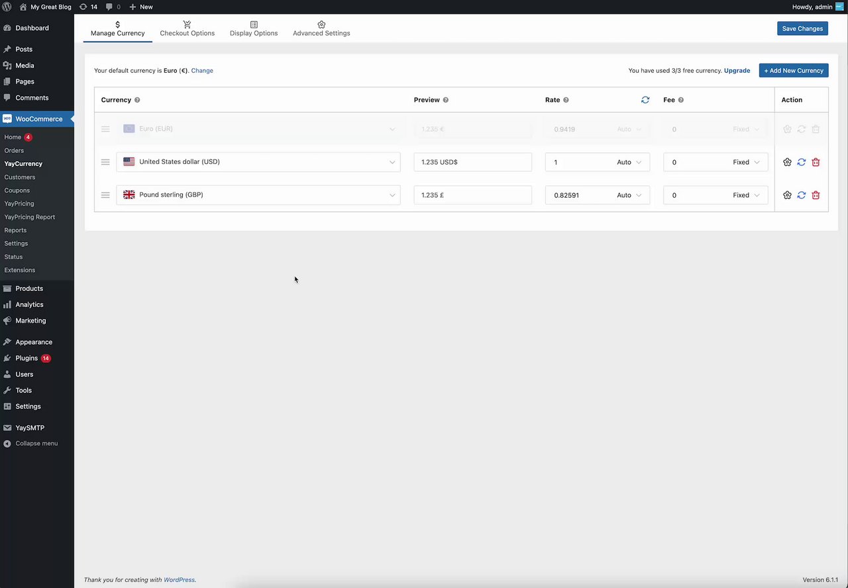848x588 pixels.
Task: Click the drag handle for the Pound sterling row
Action: 105,195
